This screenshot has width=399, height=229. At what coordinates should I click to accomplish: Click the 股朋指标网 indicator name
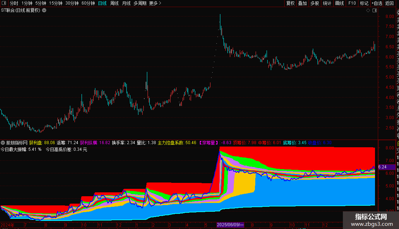[17, 143]
